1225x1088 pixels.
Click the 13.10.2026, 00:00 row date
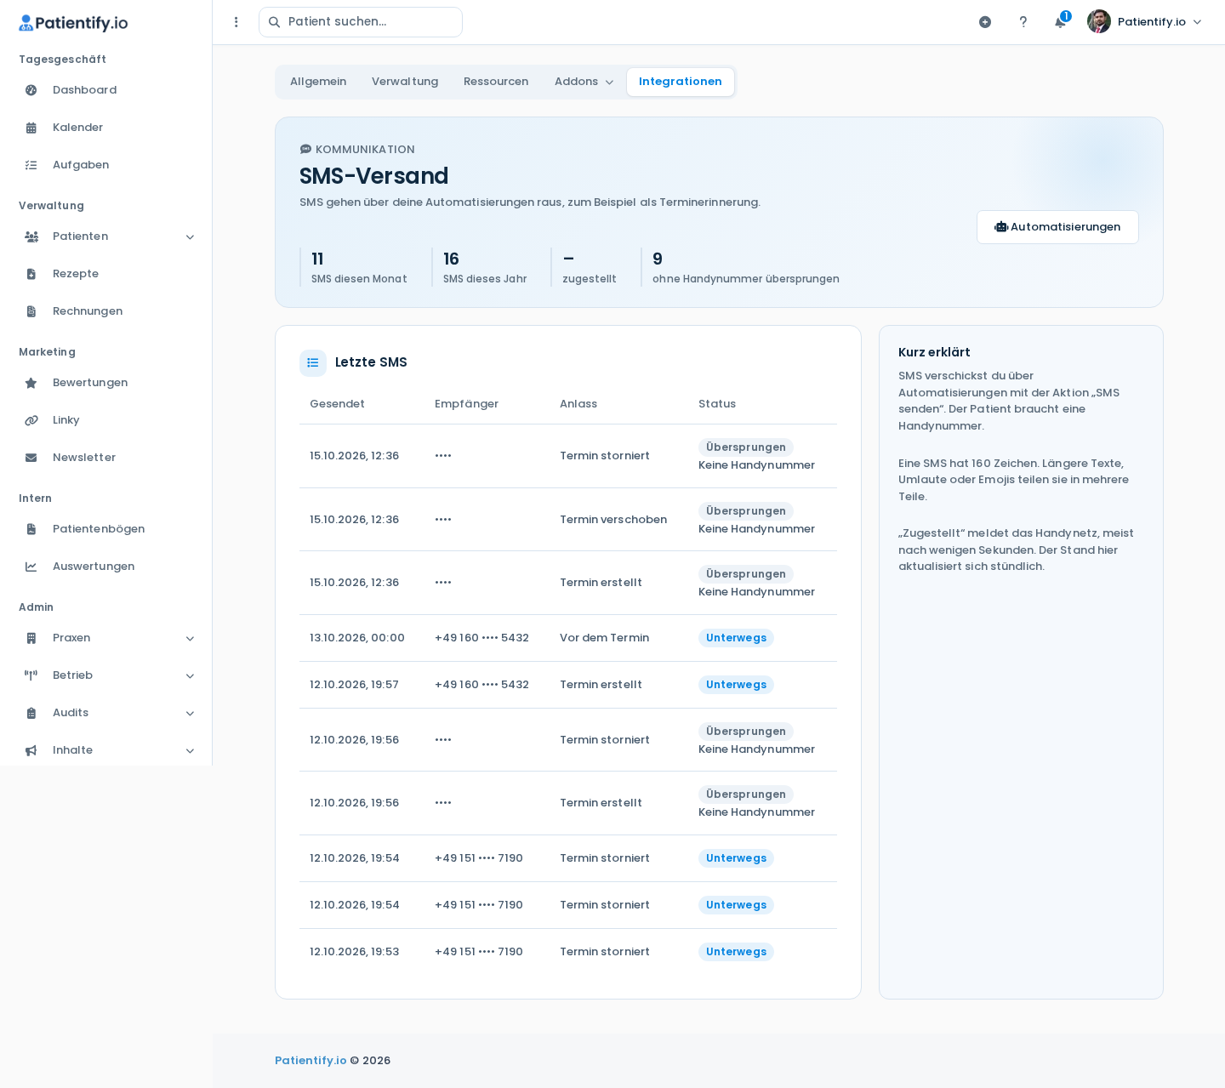point(357,638)
